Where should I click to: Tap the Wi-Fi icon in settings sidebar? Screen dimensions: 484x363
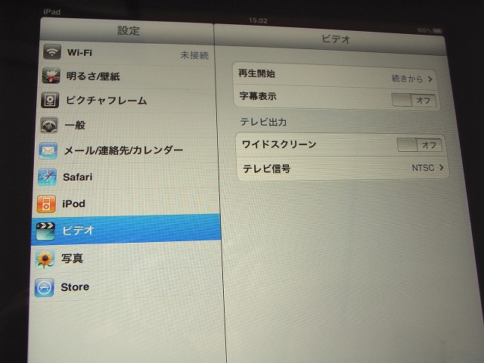click(x=51, y=53)
